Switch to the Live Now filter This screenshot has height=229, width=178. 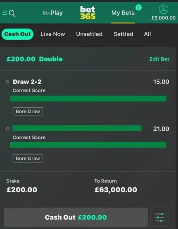(53, 34)
